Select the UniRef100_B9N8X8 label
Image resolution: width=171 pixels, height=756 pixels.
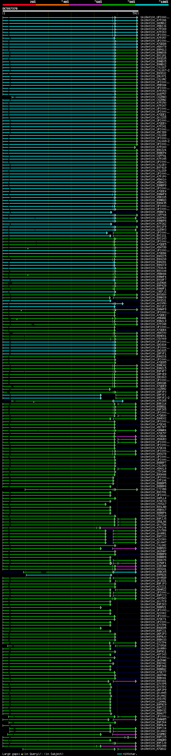click(x=153, y=53)
